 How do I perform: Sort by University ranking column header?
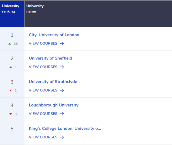(x=11, y=9)
